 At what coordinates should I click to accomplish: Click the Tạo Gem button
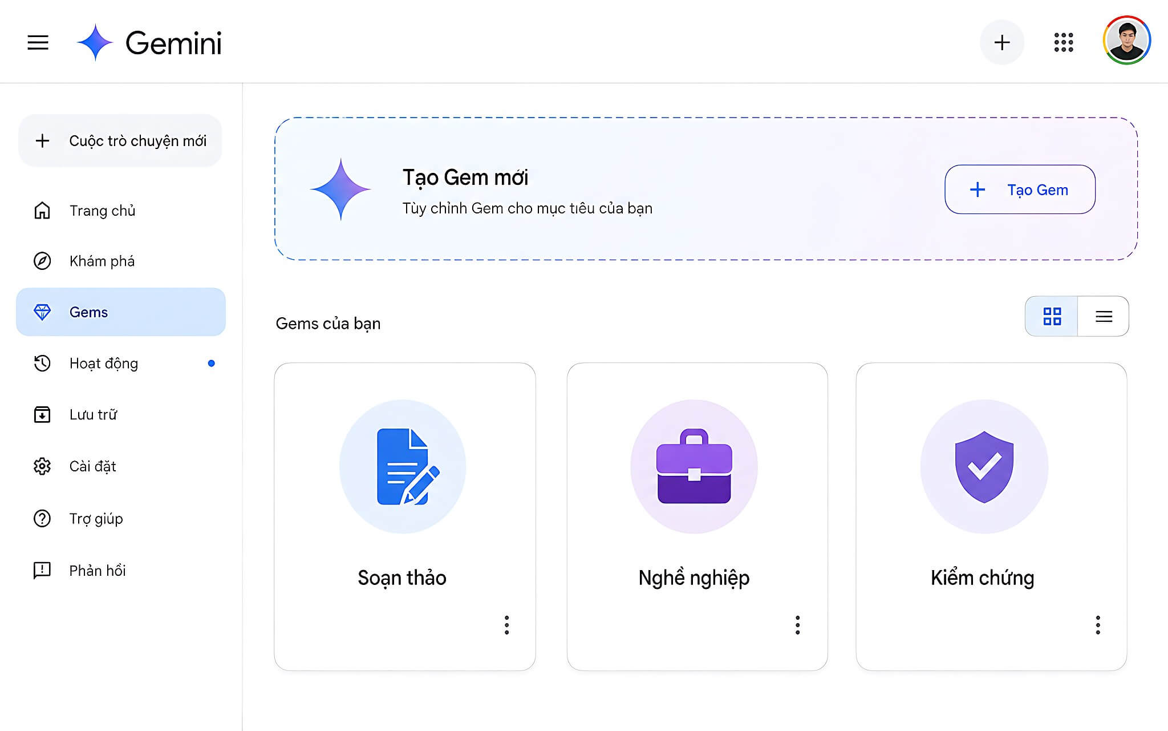[x=1020, y=189]
